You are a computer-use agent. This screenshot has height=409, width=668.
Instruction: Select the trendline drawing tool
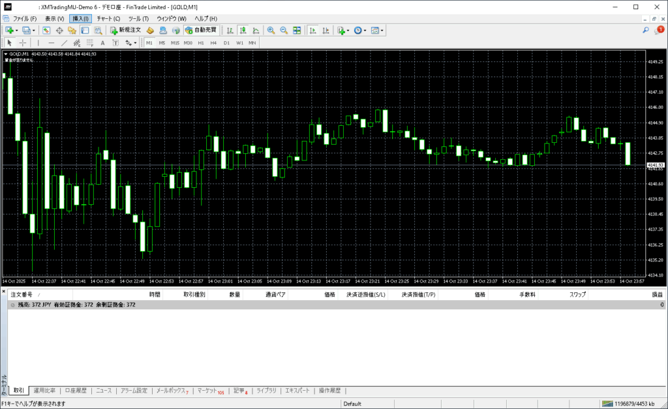pos(65,42)
